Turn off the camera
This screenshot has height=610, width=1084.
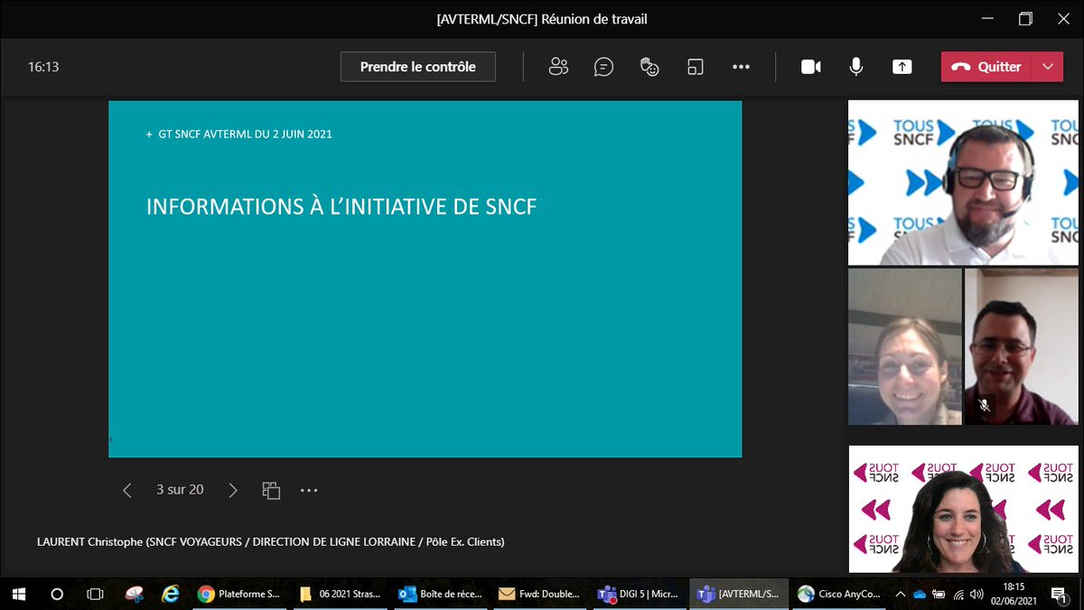(810, 66)
